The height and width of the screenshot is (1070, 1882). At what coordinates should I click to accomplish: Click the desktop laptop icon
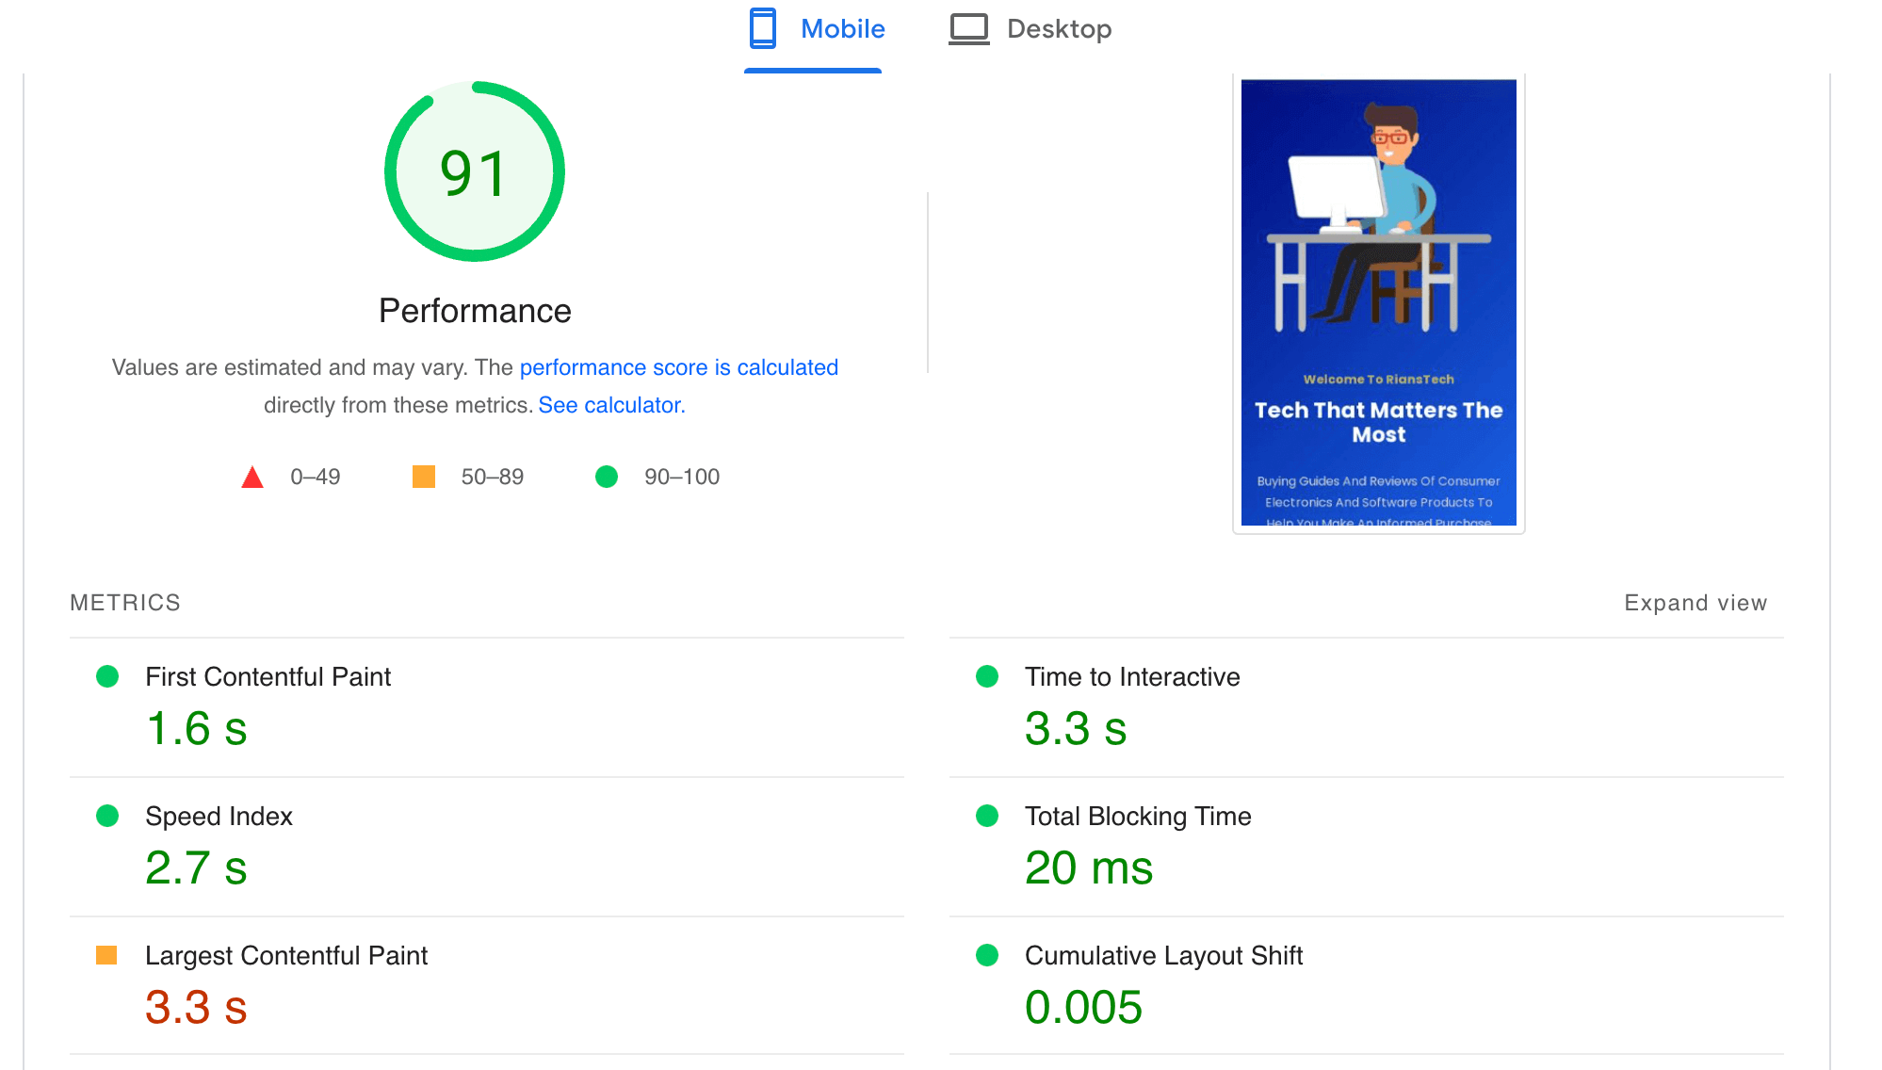[x=968, y=29]
